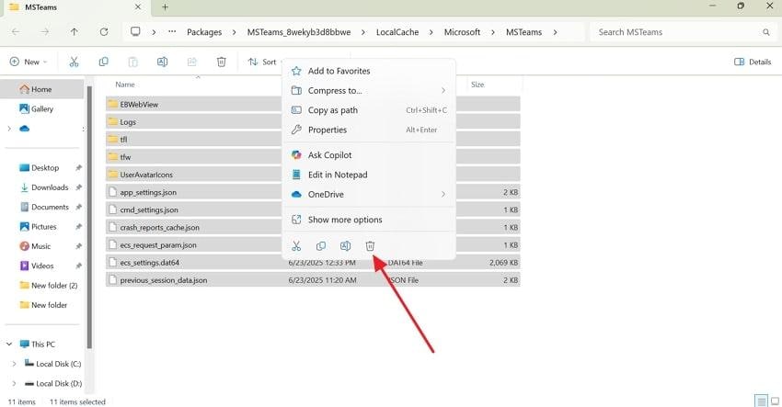Click Show more options
This screenshot has height=407, width=782.
369,220
